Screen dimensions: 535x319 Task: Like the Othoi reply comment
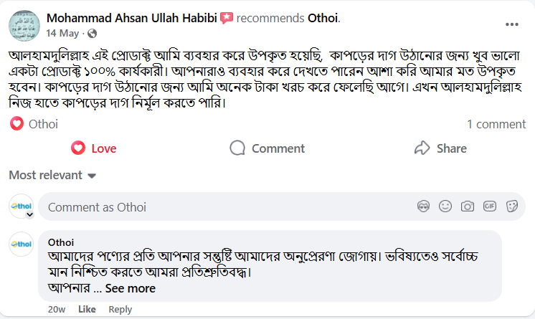pyautogui.click(x=87, y=309)
